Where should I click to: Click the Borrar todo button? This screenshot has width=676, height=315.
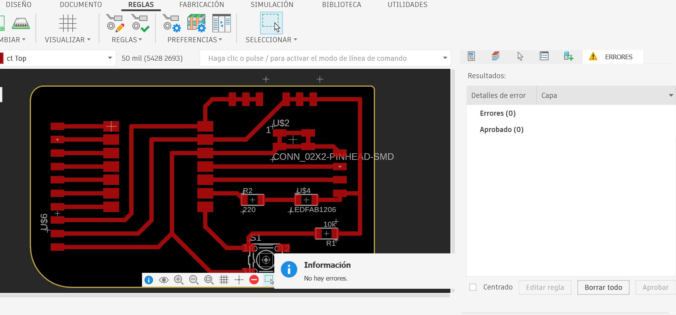pos(603,288)
